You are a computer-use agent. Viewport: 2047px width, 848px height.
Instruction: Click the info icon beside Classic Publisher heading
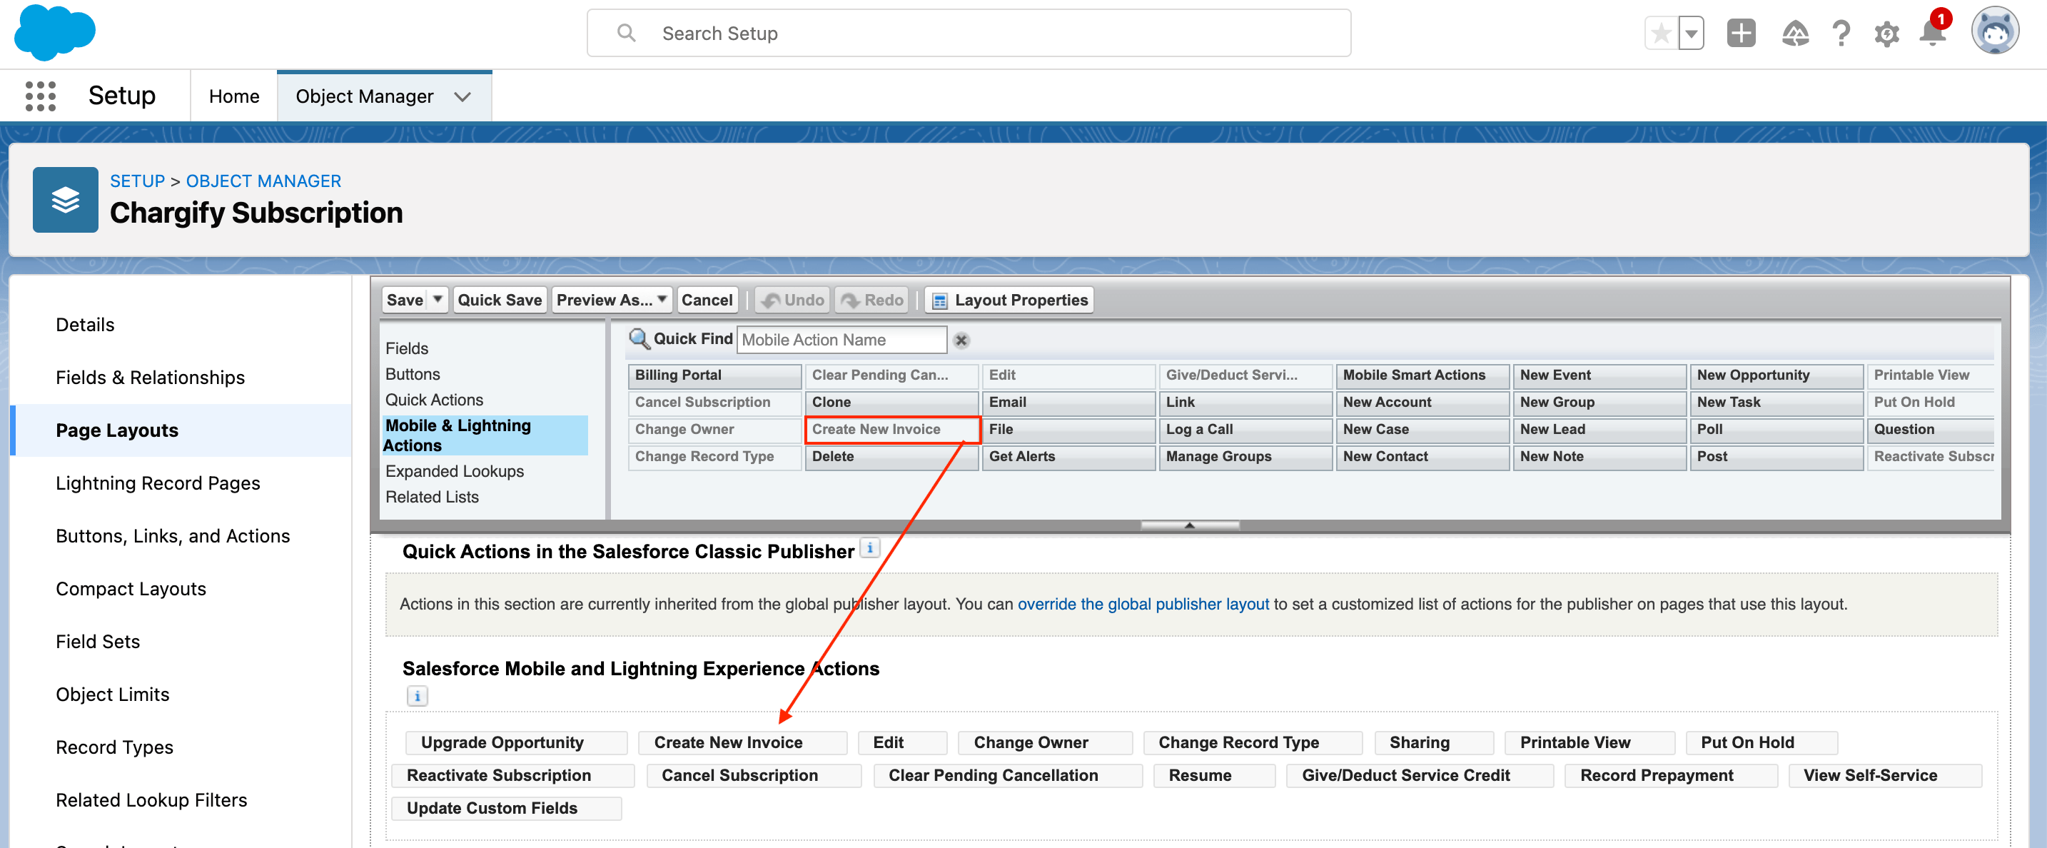870,547
